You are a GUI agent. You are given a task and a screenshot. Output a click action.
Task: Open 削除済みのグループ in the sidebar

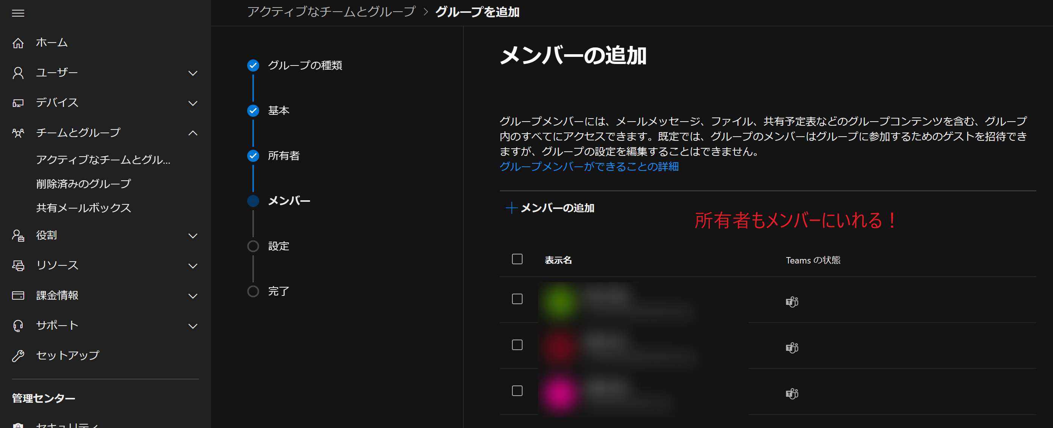click(x=83, y=184)
